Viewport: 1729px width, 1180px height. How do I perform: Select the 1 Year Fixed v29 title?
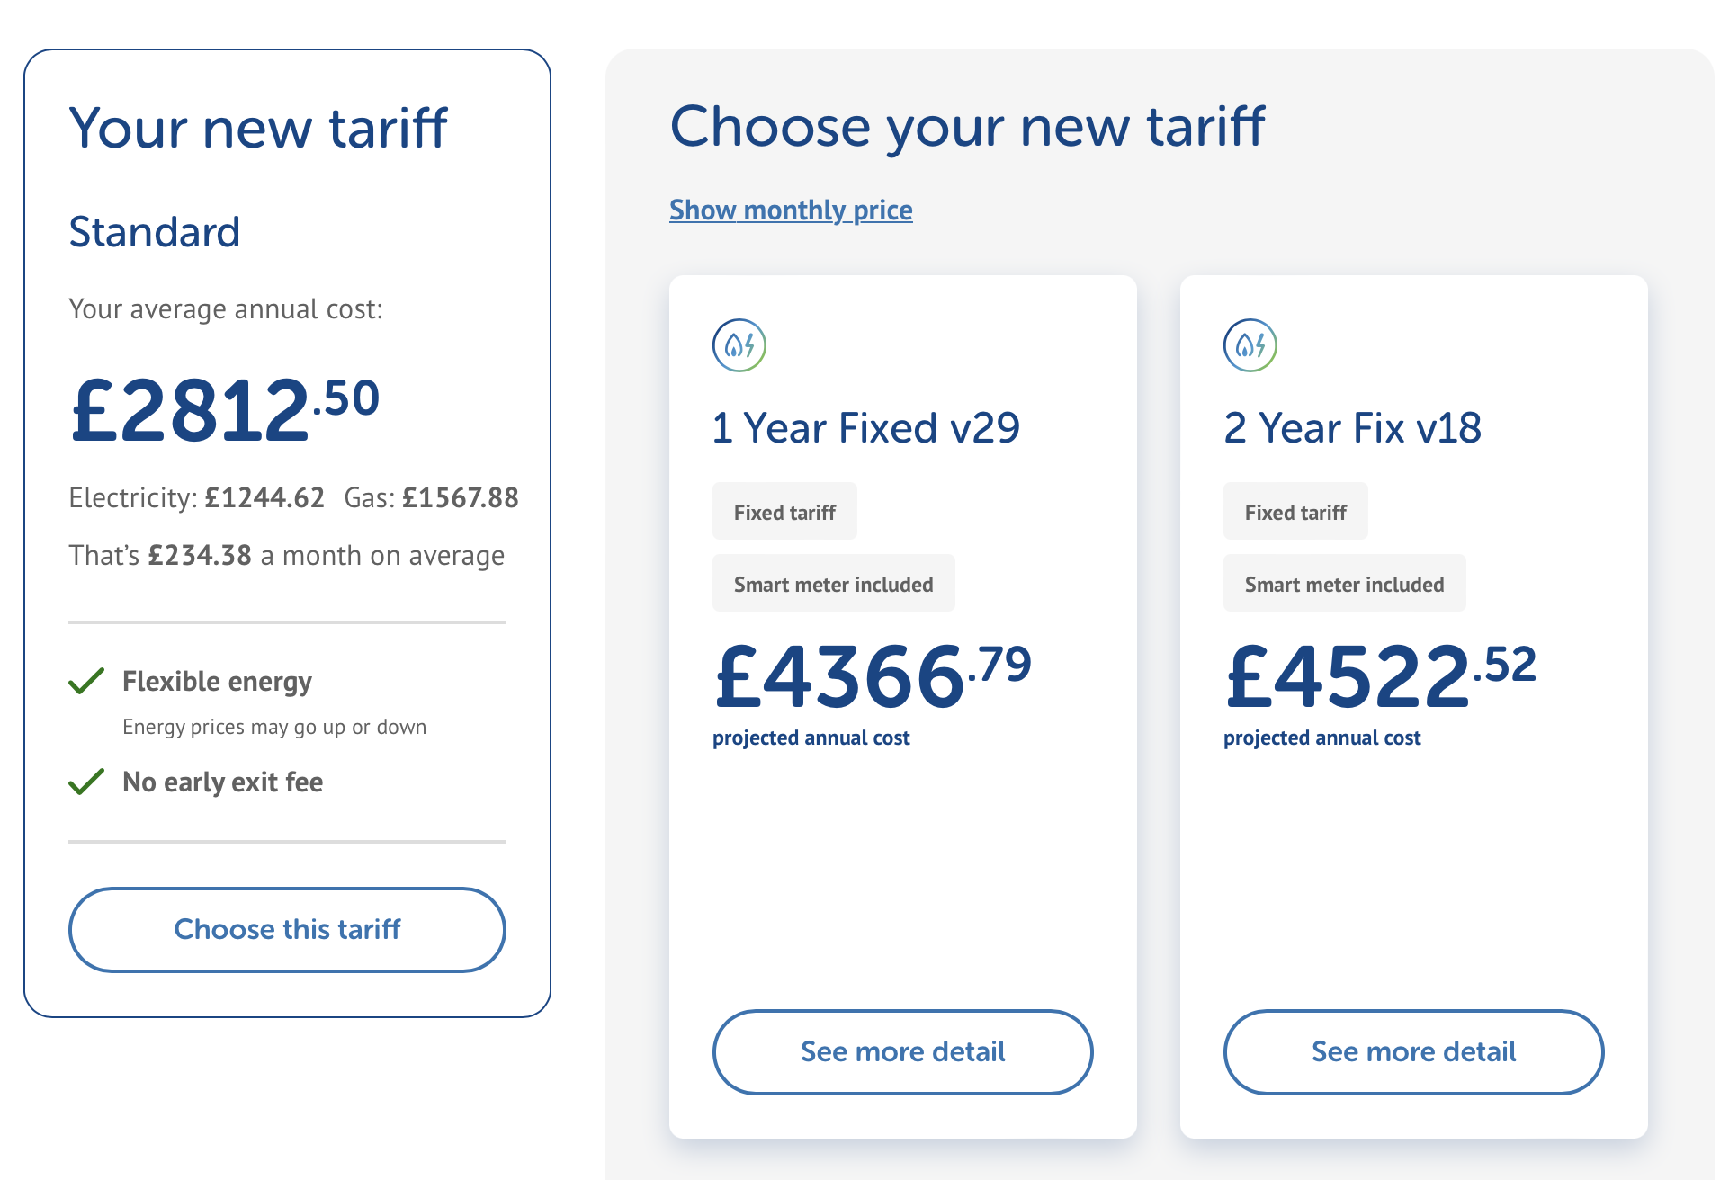click(x=865, y=427)
